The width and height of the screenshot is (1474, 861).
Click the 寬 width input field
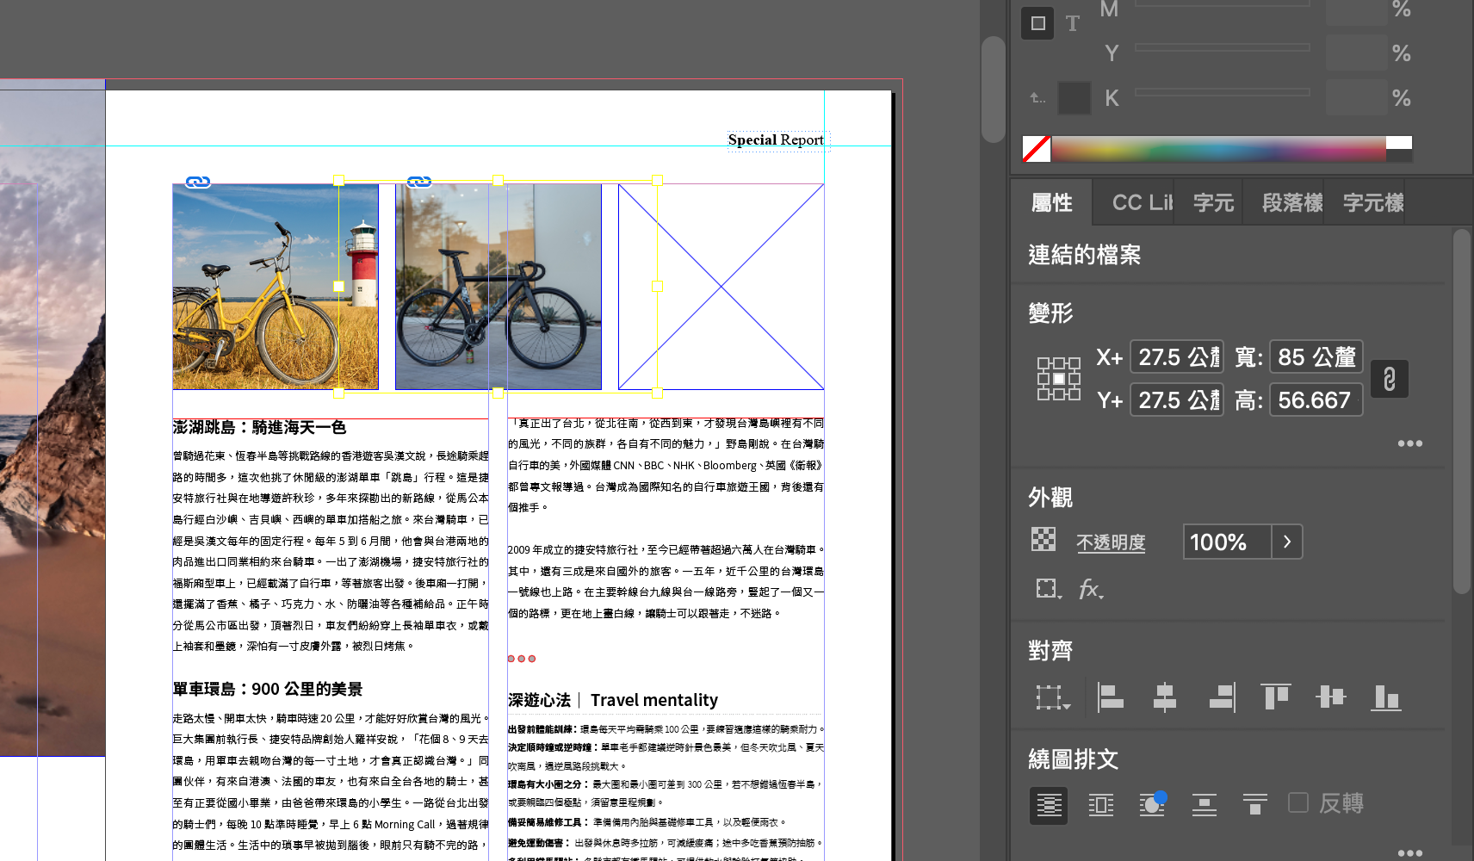pyautogui.click(x=1316, y=357)
